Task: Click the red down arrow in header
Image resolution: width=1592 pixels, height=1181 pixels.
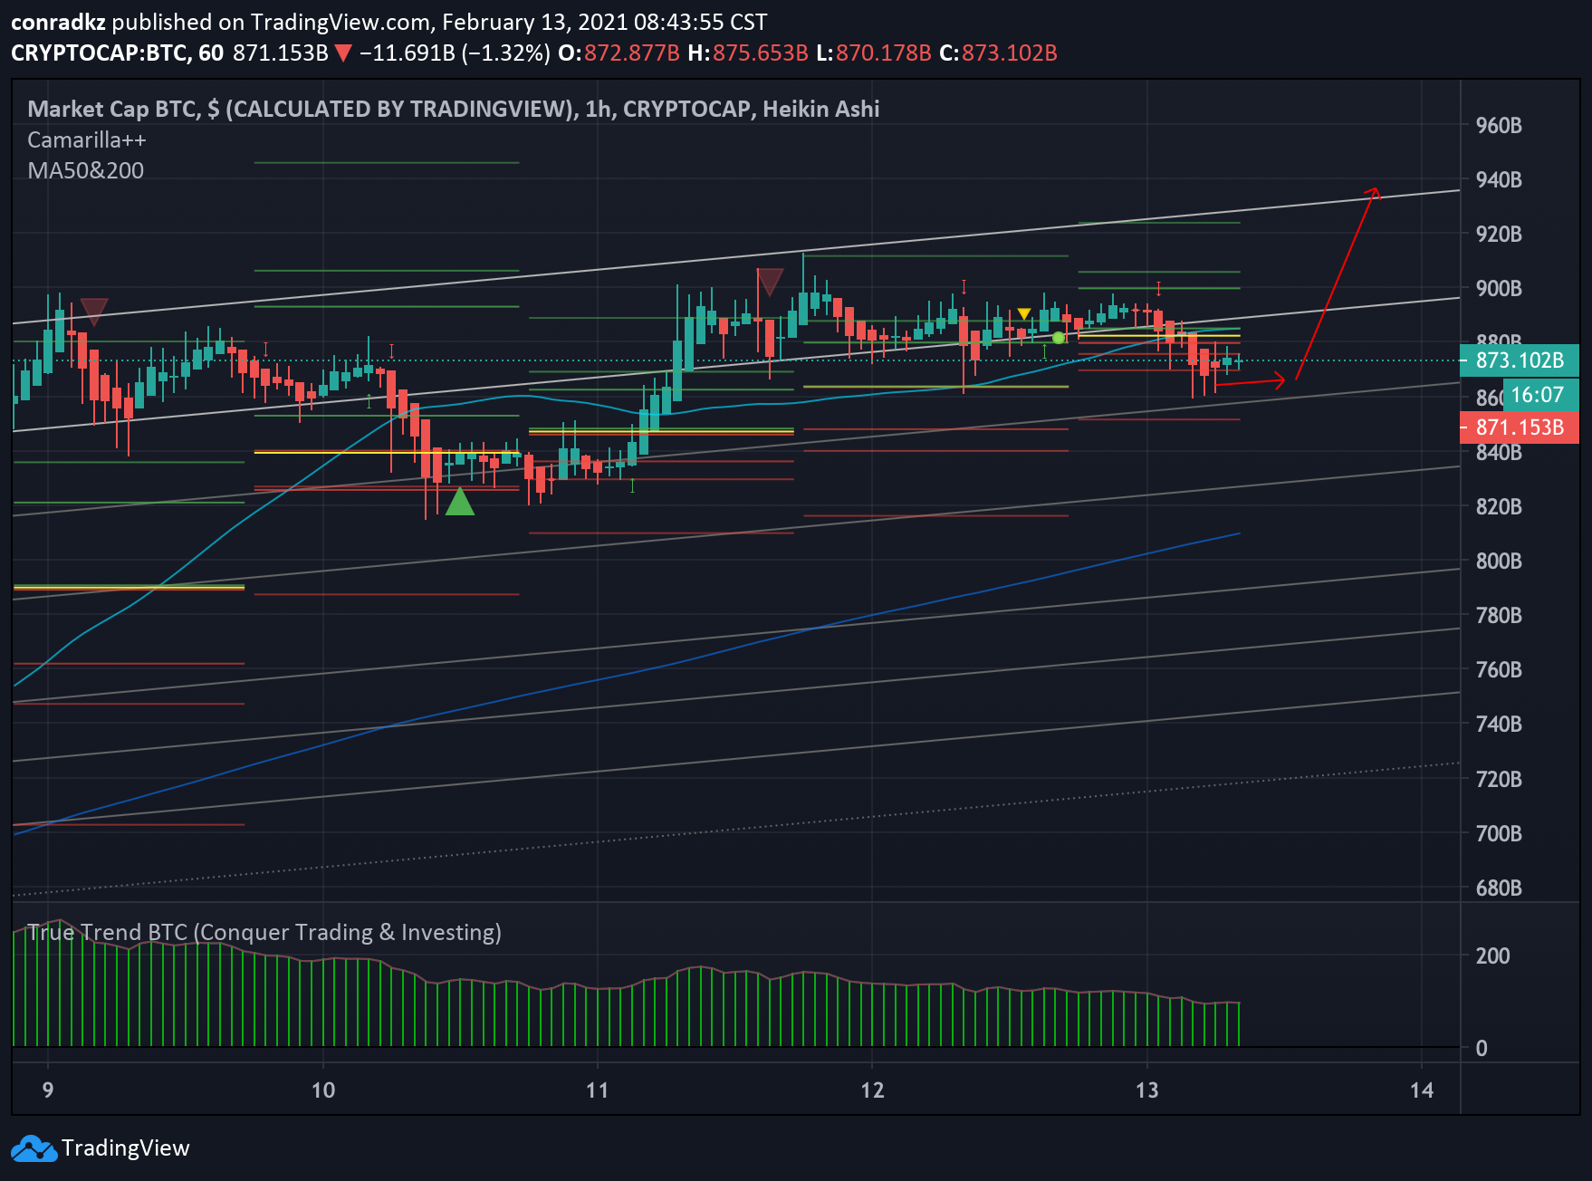Action: 343,53
